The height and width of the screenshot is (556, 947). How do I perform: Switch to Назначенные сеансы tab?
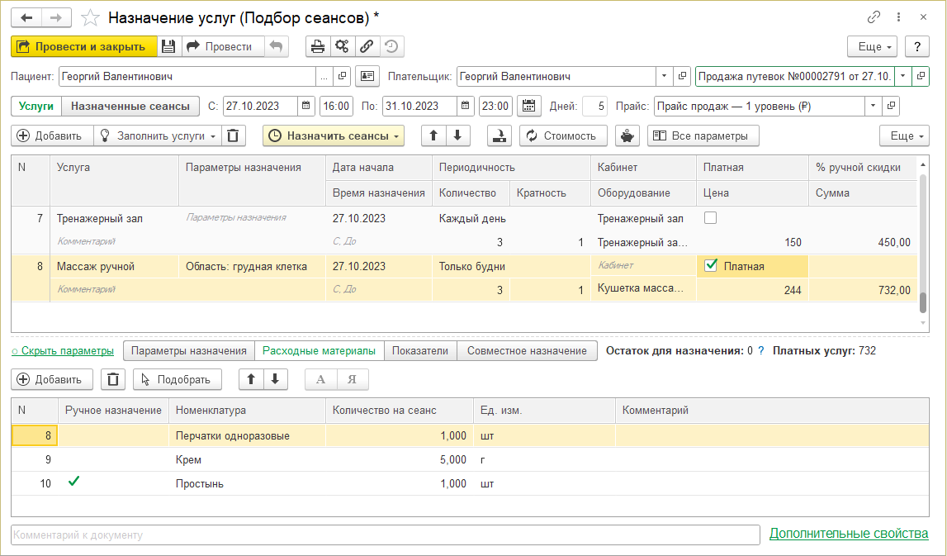point(131,106)
